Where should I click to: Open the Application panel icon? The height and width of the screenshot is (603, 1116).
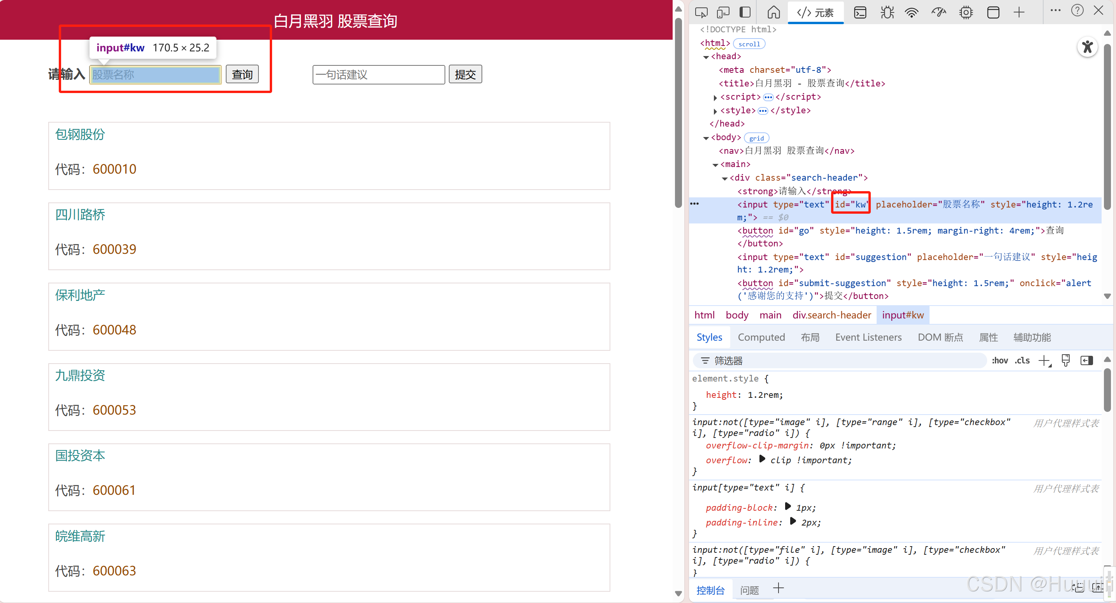(x=993, y=12)
